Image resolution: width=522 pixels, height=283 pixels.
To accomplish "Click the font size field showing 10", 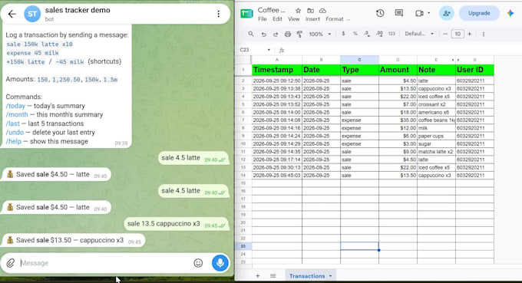I will (458, 34).
